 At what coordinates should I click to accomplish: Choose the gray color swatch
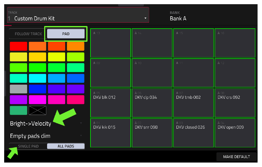pyautogui.click(x=19, y=89)
